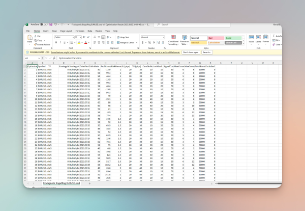This screenshot has height=211, width=305.
Task: Apply percent style to the cells
Action: 149,42
